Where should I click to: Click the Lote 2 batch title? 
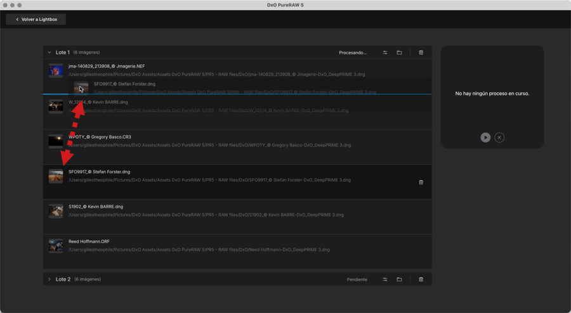(63, 279)
